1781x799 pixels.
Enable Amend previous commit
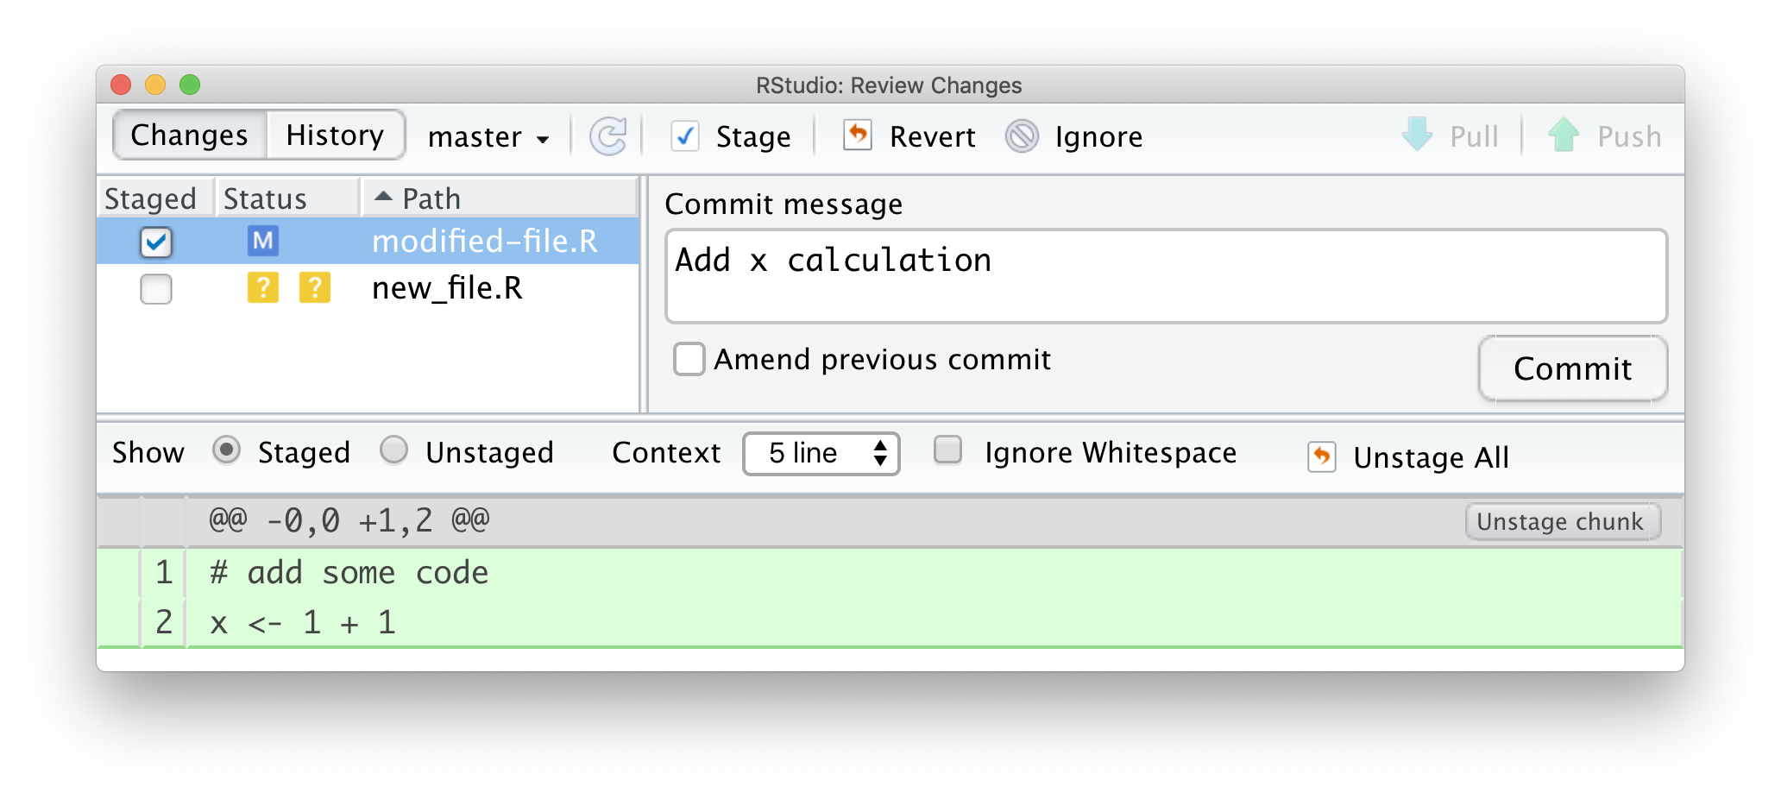click(x=688, y=360)
